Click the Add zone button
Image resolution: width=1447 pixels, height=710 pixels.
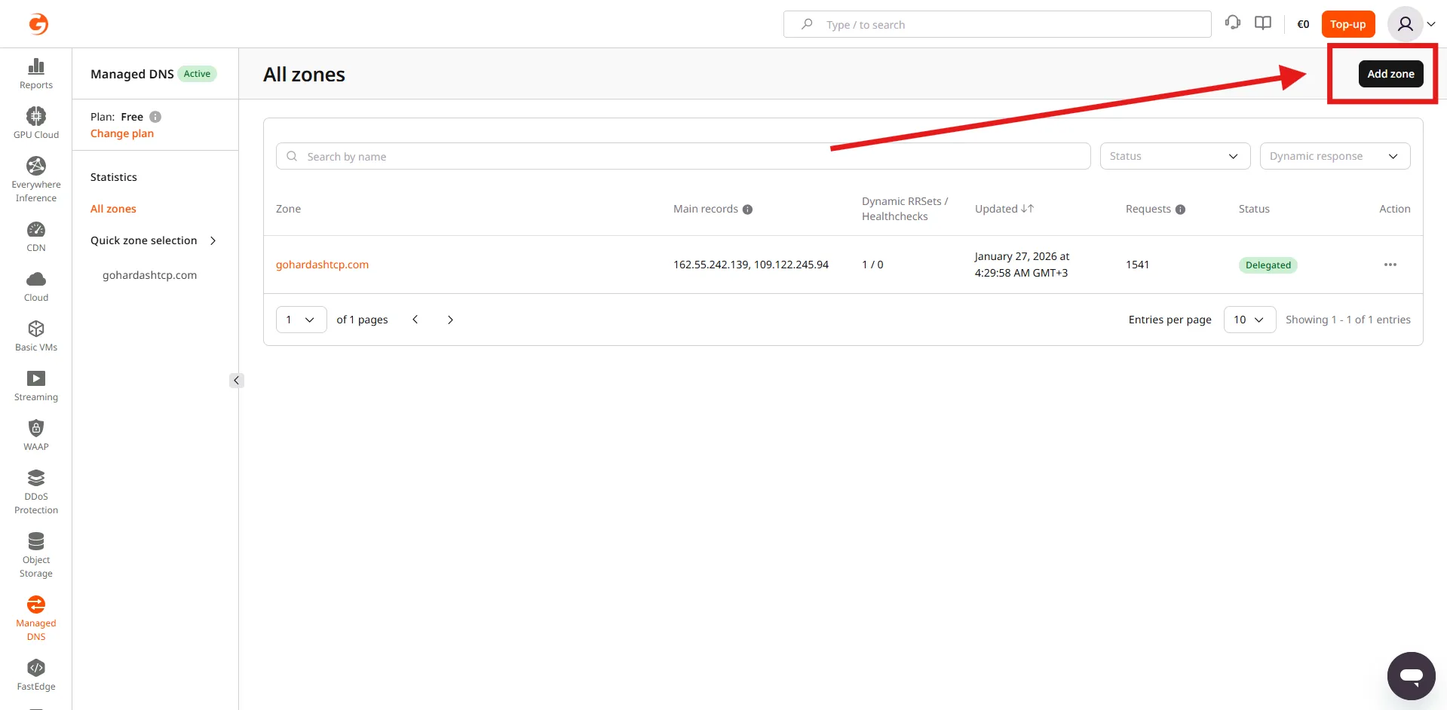tap(1390, 74)
